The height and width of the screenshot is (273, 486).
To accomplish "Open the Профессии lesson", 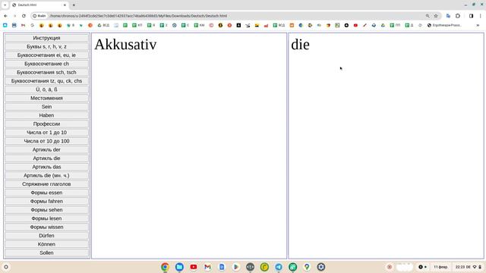I will (x=46, y=124).
